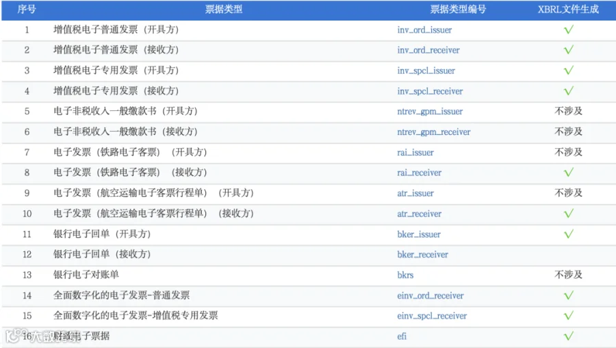Select 银行电子对账单 row text
This screenshot has width=616, height=348.
(x=86, y=275)
